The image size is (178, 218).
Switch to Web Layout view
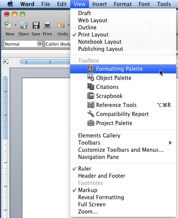pos(123,20)
